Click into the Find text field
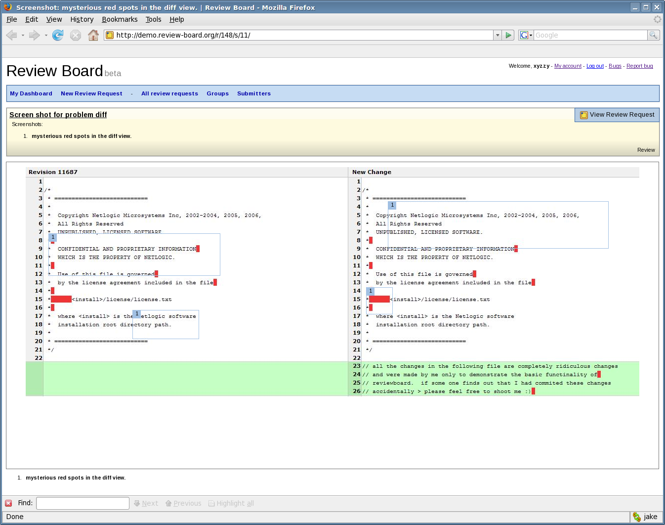Screen dimensions: 665x525 pyautogui.click(x=83, y=503)
